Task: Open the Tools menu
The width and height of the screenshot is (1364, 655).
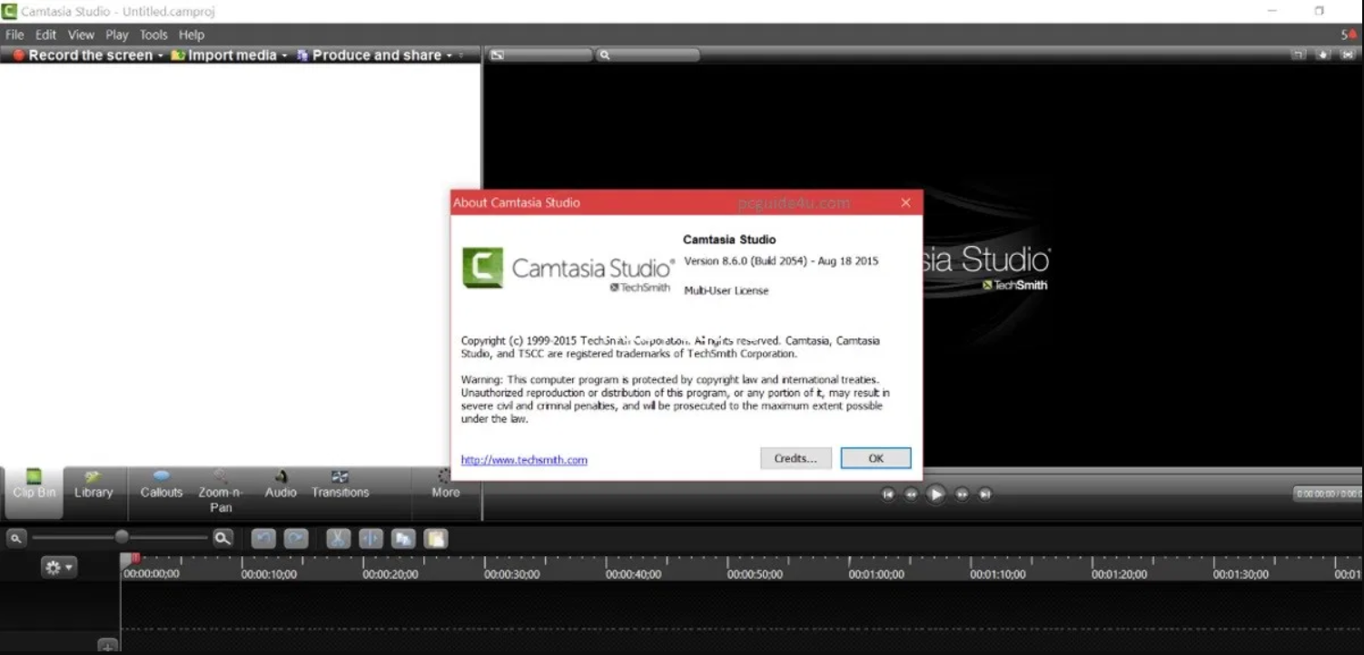Action: click(153, 34)
